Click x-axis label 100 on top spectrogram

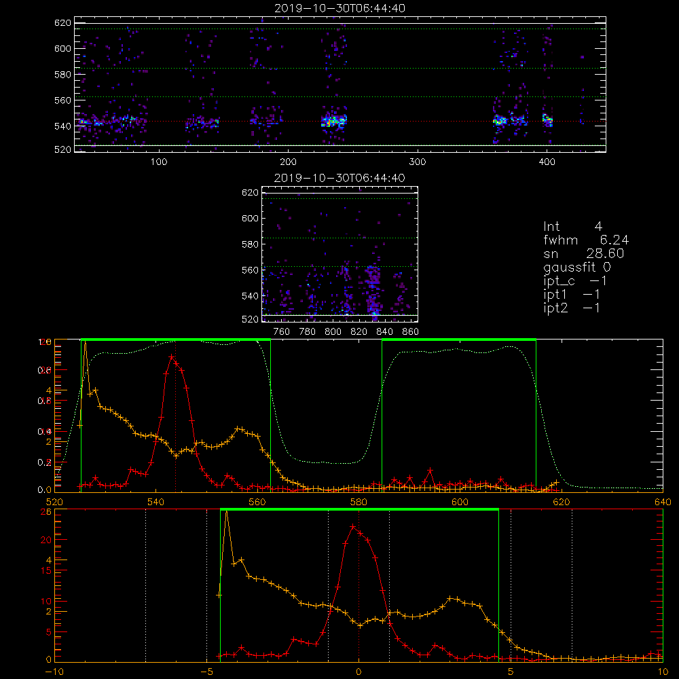coord(158,162)
